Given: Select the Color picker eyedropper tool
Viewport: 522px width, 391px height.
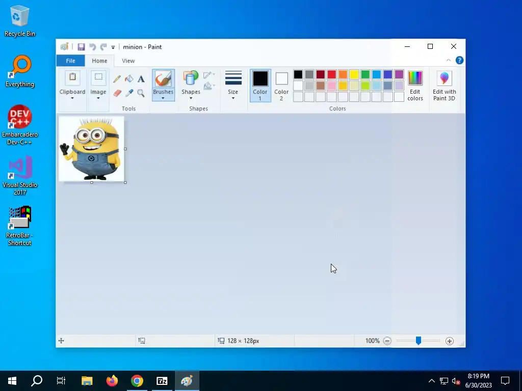Looking at the screenshot, I should [x=129, y=93].
